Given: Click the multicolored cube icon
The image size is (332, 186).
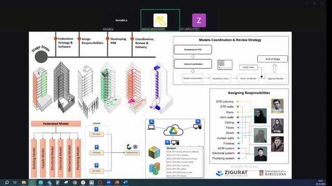Looking at the screenshot, I should click(155, 152).
